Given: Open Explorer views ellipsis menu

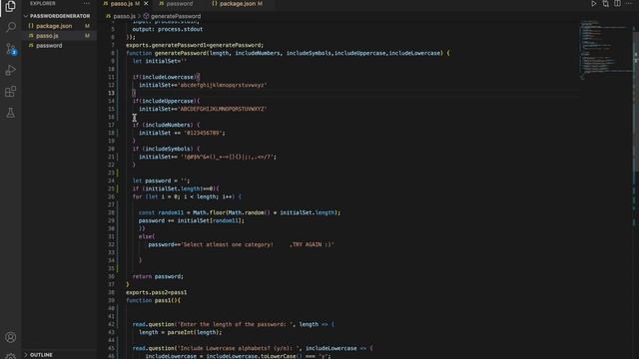Looking at the screenshot, I should pyautogui.click(x=86, y=3).
